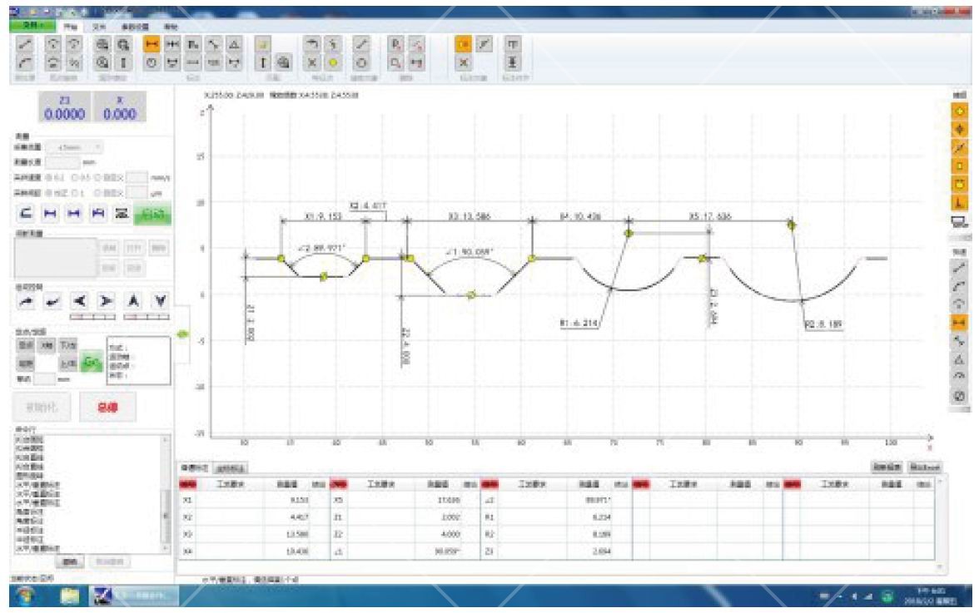Switch to the second tab above the results table
Image resolution: width=979 pixels, height=613 pixels.
(231, 467)
